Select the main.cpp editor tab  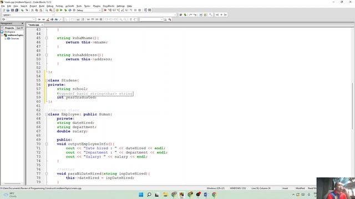click(x=34, y=25)
